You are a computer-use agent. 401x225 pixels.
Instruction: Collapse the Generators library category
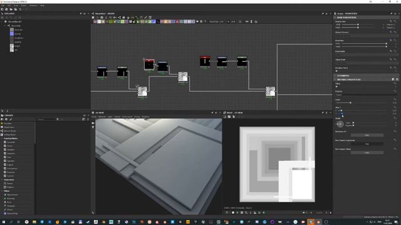pyautogui.click(x=2, y=180)
